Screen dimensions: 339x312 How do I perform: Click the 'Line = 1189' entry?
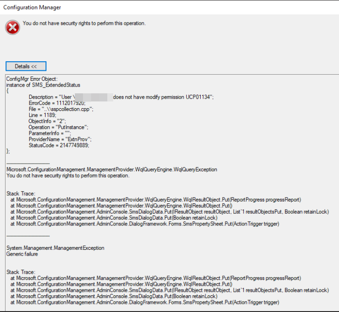(42, 115)
